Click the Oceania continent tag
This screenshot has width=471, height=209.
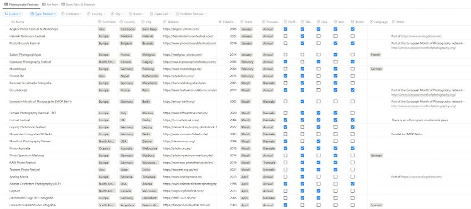(x=104, y=148)
